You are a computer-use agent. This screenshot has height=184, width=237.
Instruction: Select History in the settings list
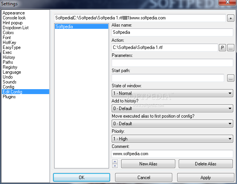coord(25,57)
